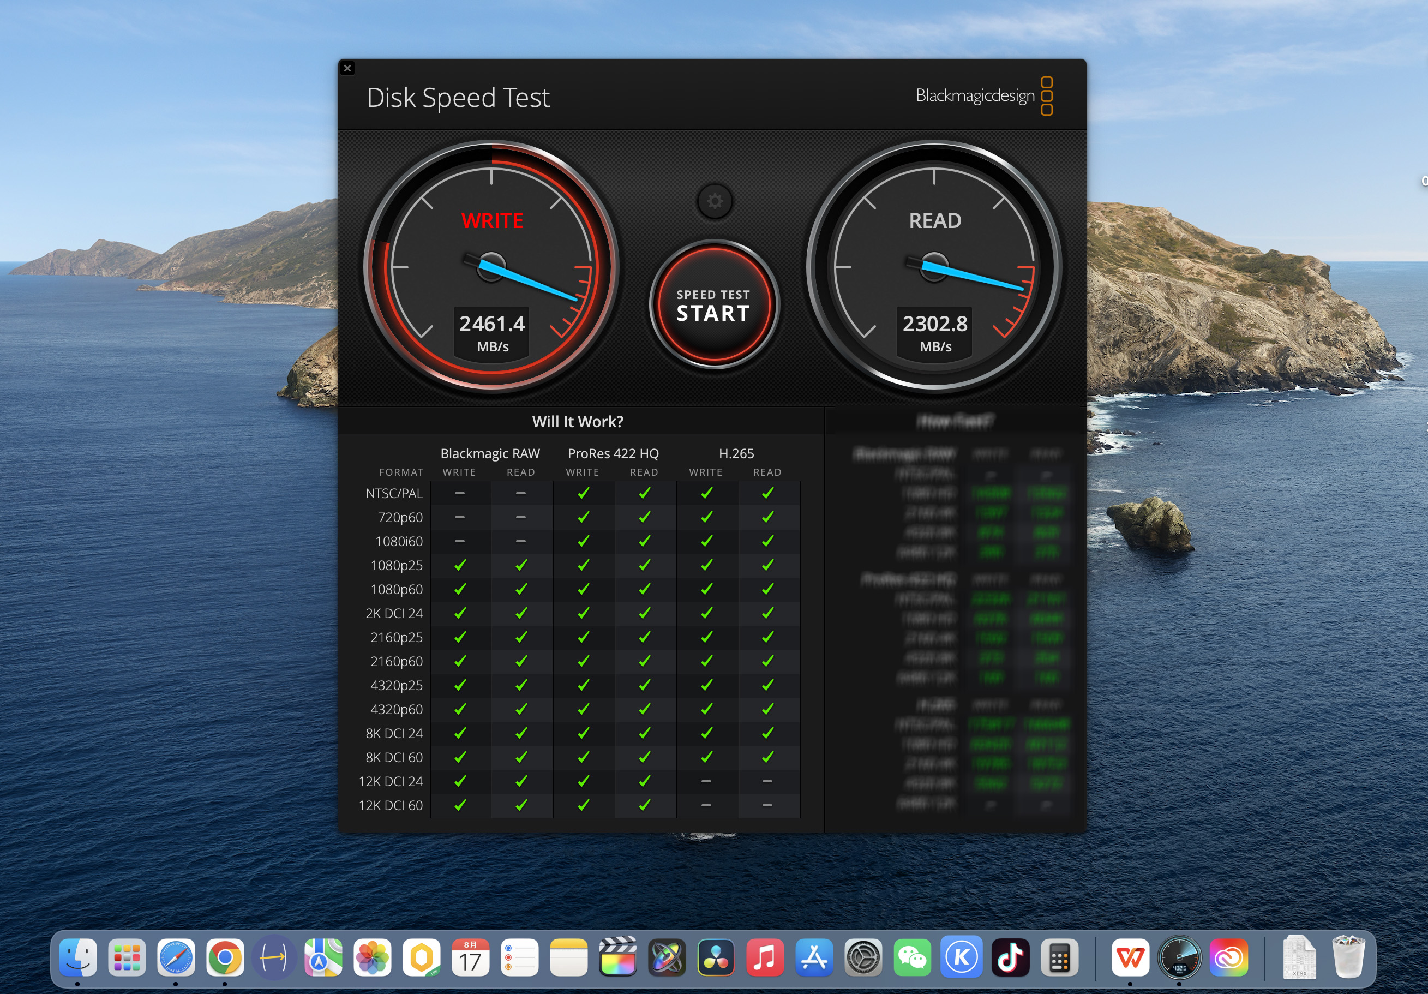
Task: Select the blurred How Fast panel header
Action: click(x=955, y=422)
